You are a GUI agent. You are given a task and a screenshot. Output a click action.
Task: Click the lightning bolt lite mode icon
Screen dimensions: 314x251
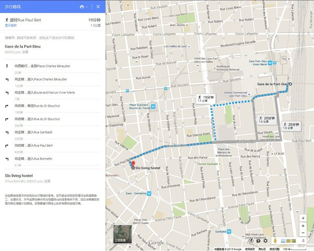251,241
